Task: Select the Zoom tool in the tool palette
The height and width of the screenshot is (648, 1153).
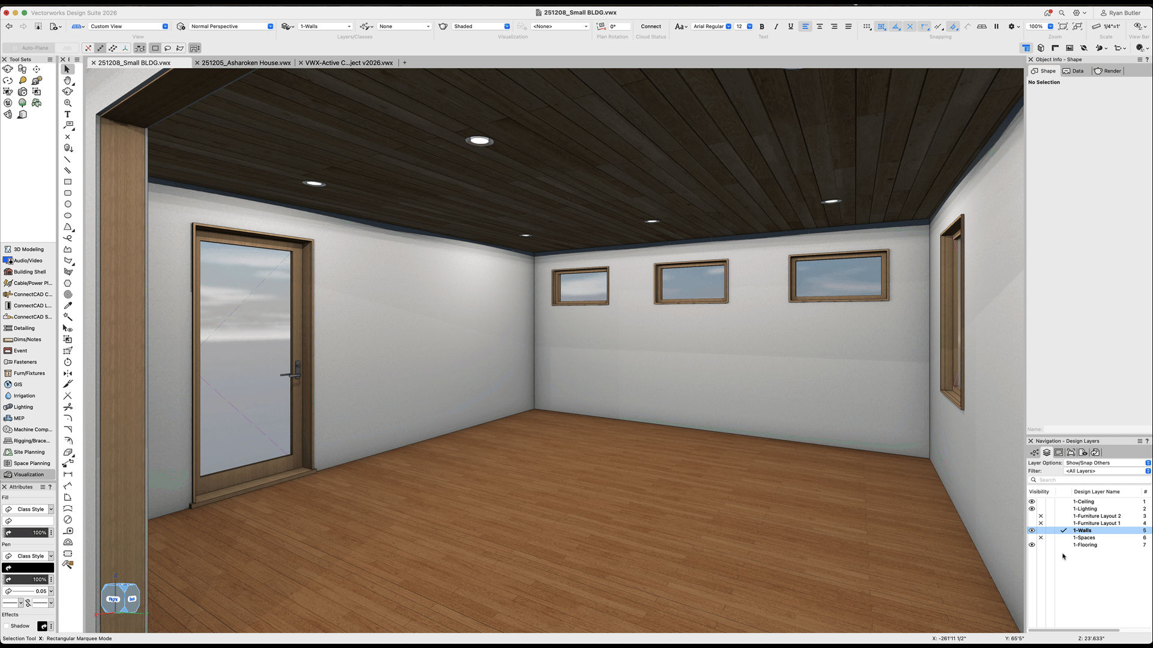Action: tap(67, 103)
